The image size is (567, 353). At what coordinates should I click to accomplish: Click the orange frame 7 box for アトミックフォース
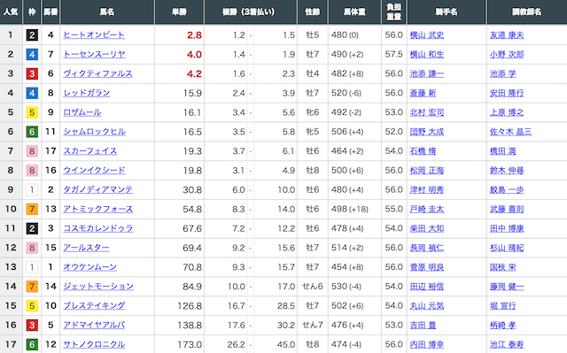(x=32, y=209)
